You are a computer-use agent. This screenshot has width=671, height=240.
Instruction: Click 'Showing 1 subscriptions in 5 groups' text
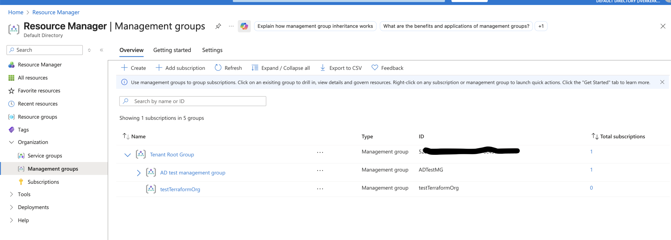click(161, 118)
